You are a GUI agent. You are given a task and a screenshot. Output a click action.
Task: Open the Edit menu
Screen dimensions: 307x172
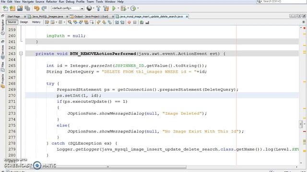(x=10, y=1)
